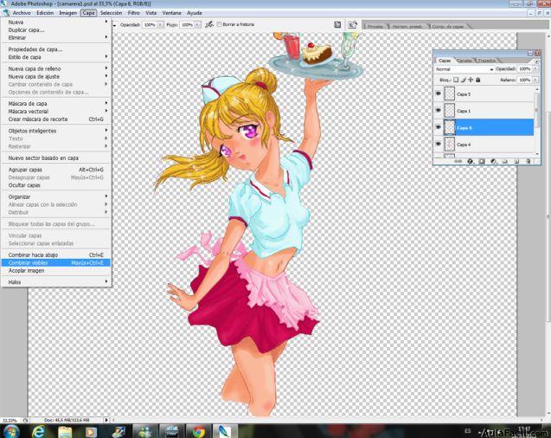The image size is (551, 438).
Task: Choose Combinar visibles menu entry
Action: click(x=56, y=262)
